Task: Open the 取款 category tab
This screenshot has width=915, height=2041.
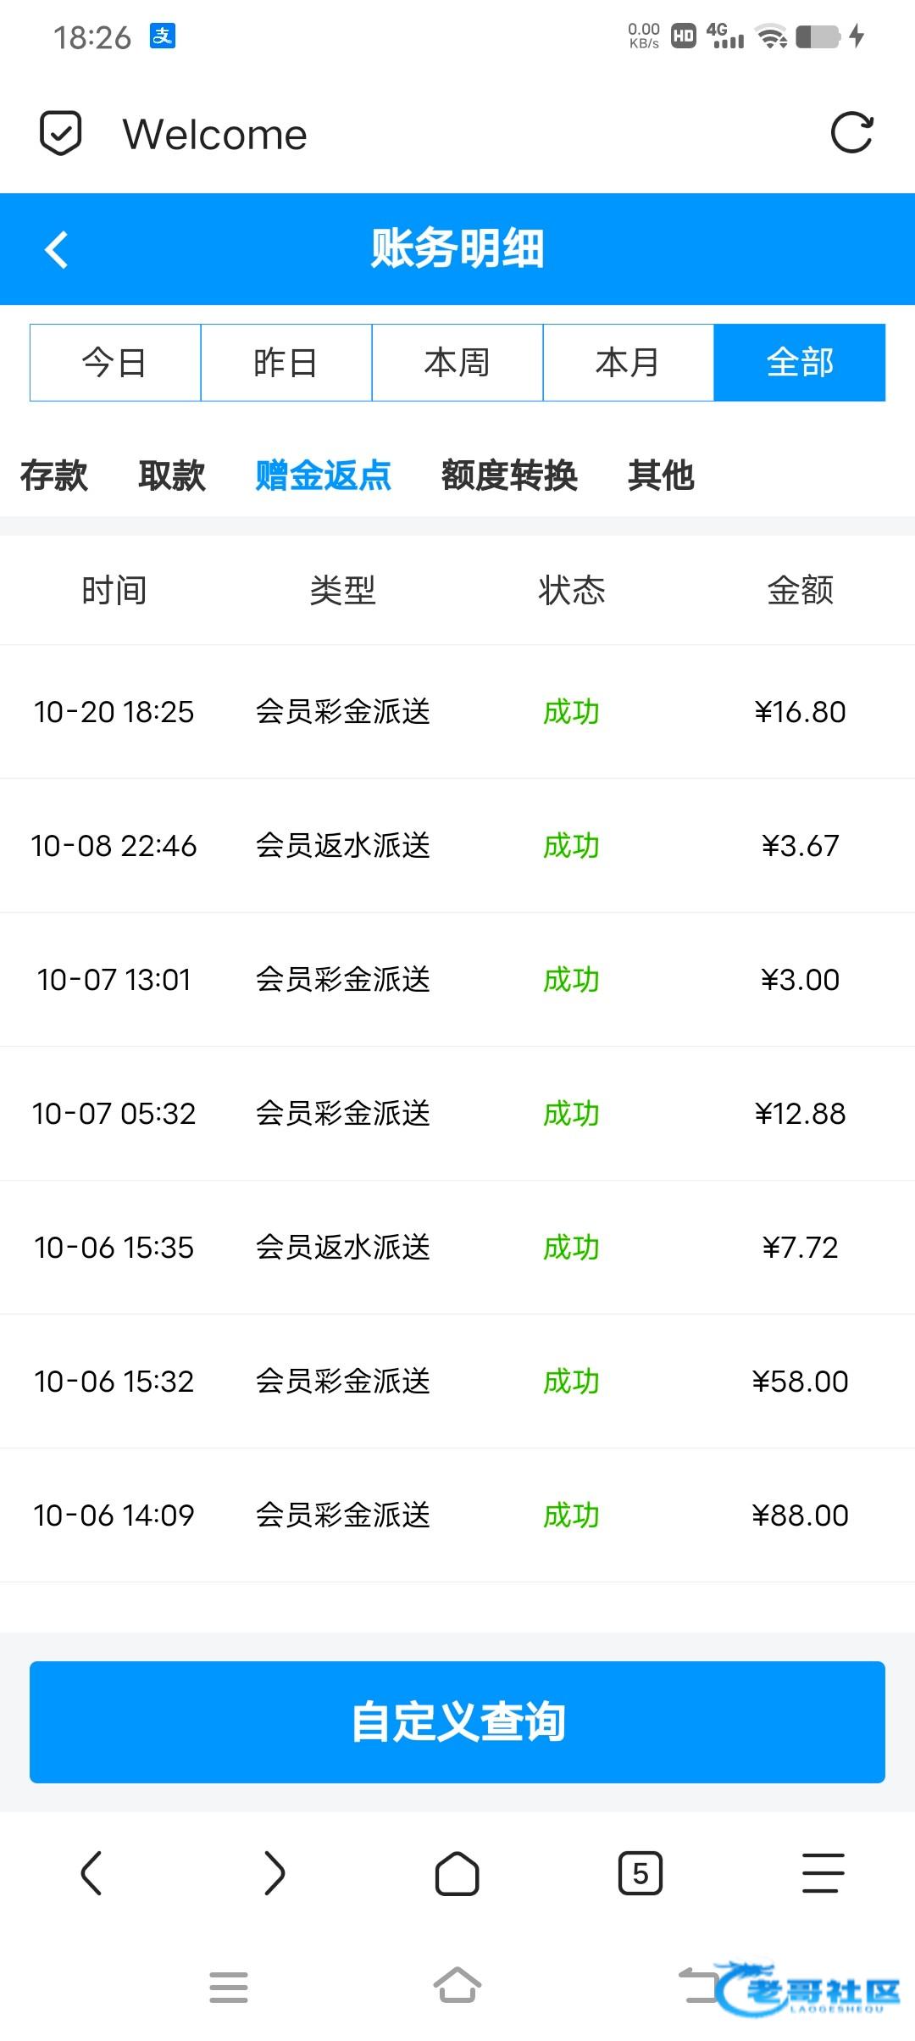Action: pyautogui.click(x=172, y=475)
